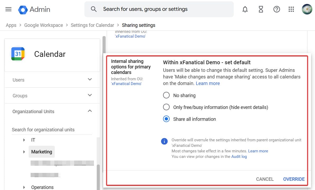Open the tasks hourglass icon
Screen dimensions: 315x190
click(x=261, y=9)
